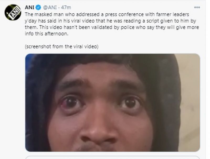Click the 47m tweet timestamp
The height and width of the screenshot is (159, 210).
(66, 8)
